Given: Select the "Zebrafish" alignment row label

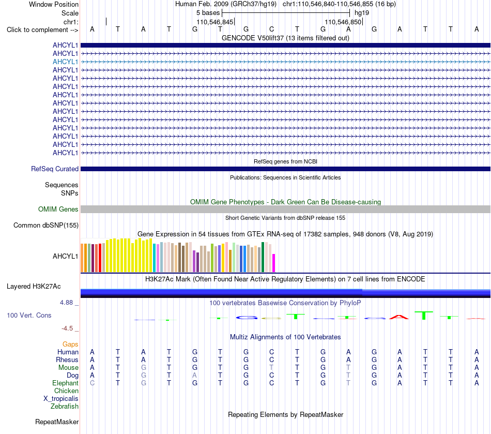Looking at the screenshot, I should coord(65,407).
